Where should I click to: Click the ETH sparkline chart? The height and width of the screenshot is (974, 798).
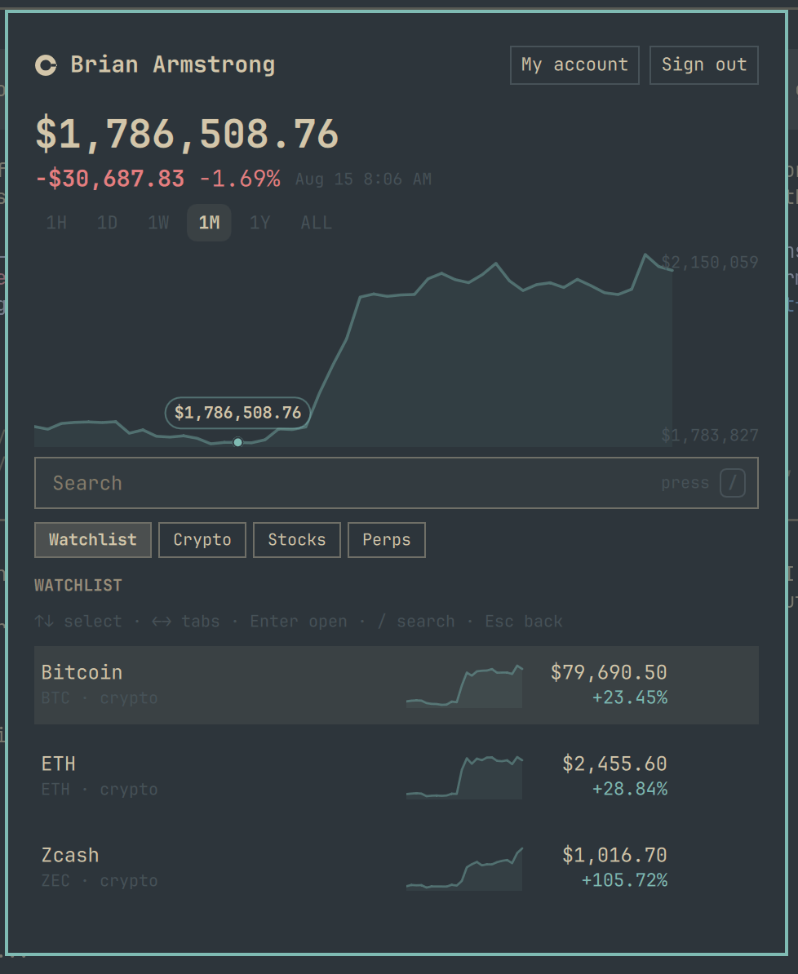464,777
